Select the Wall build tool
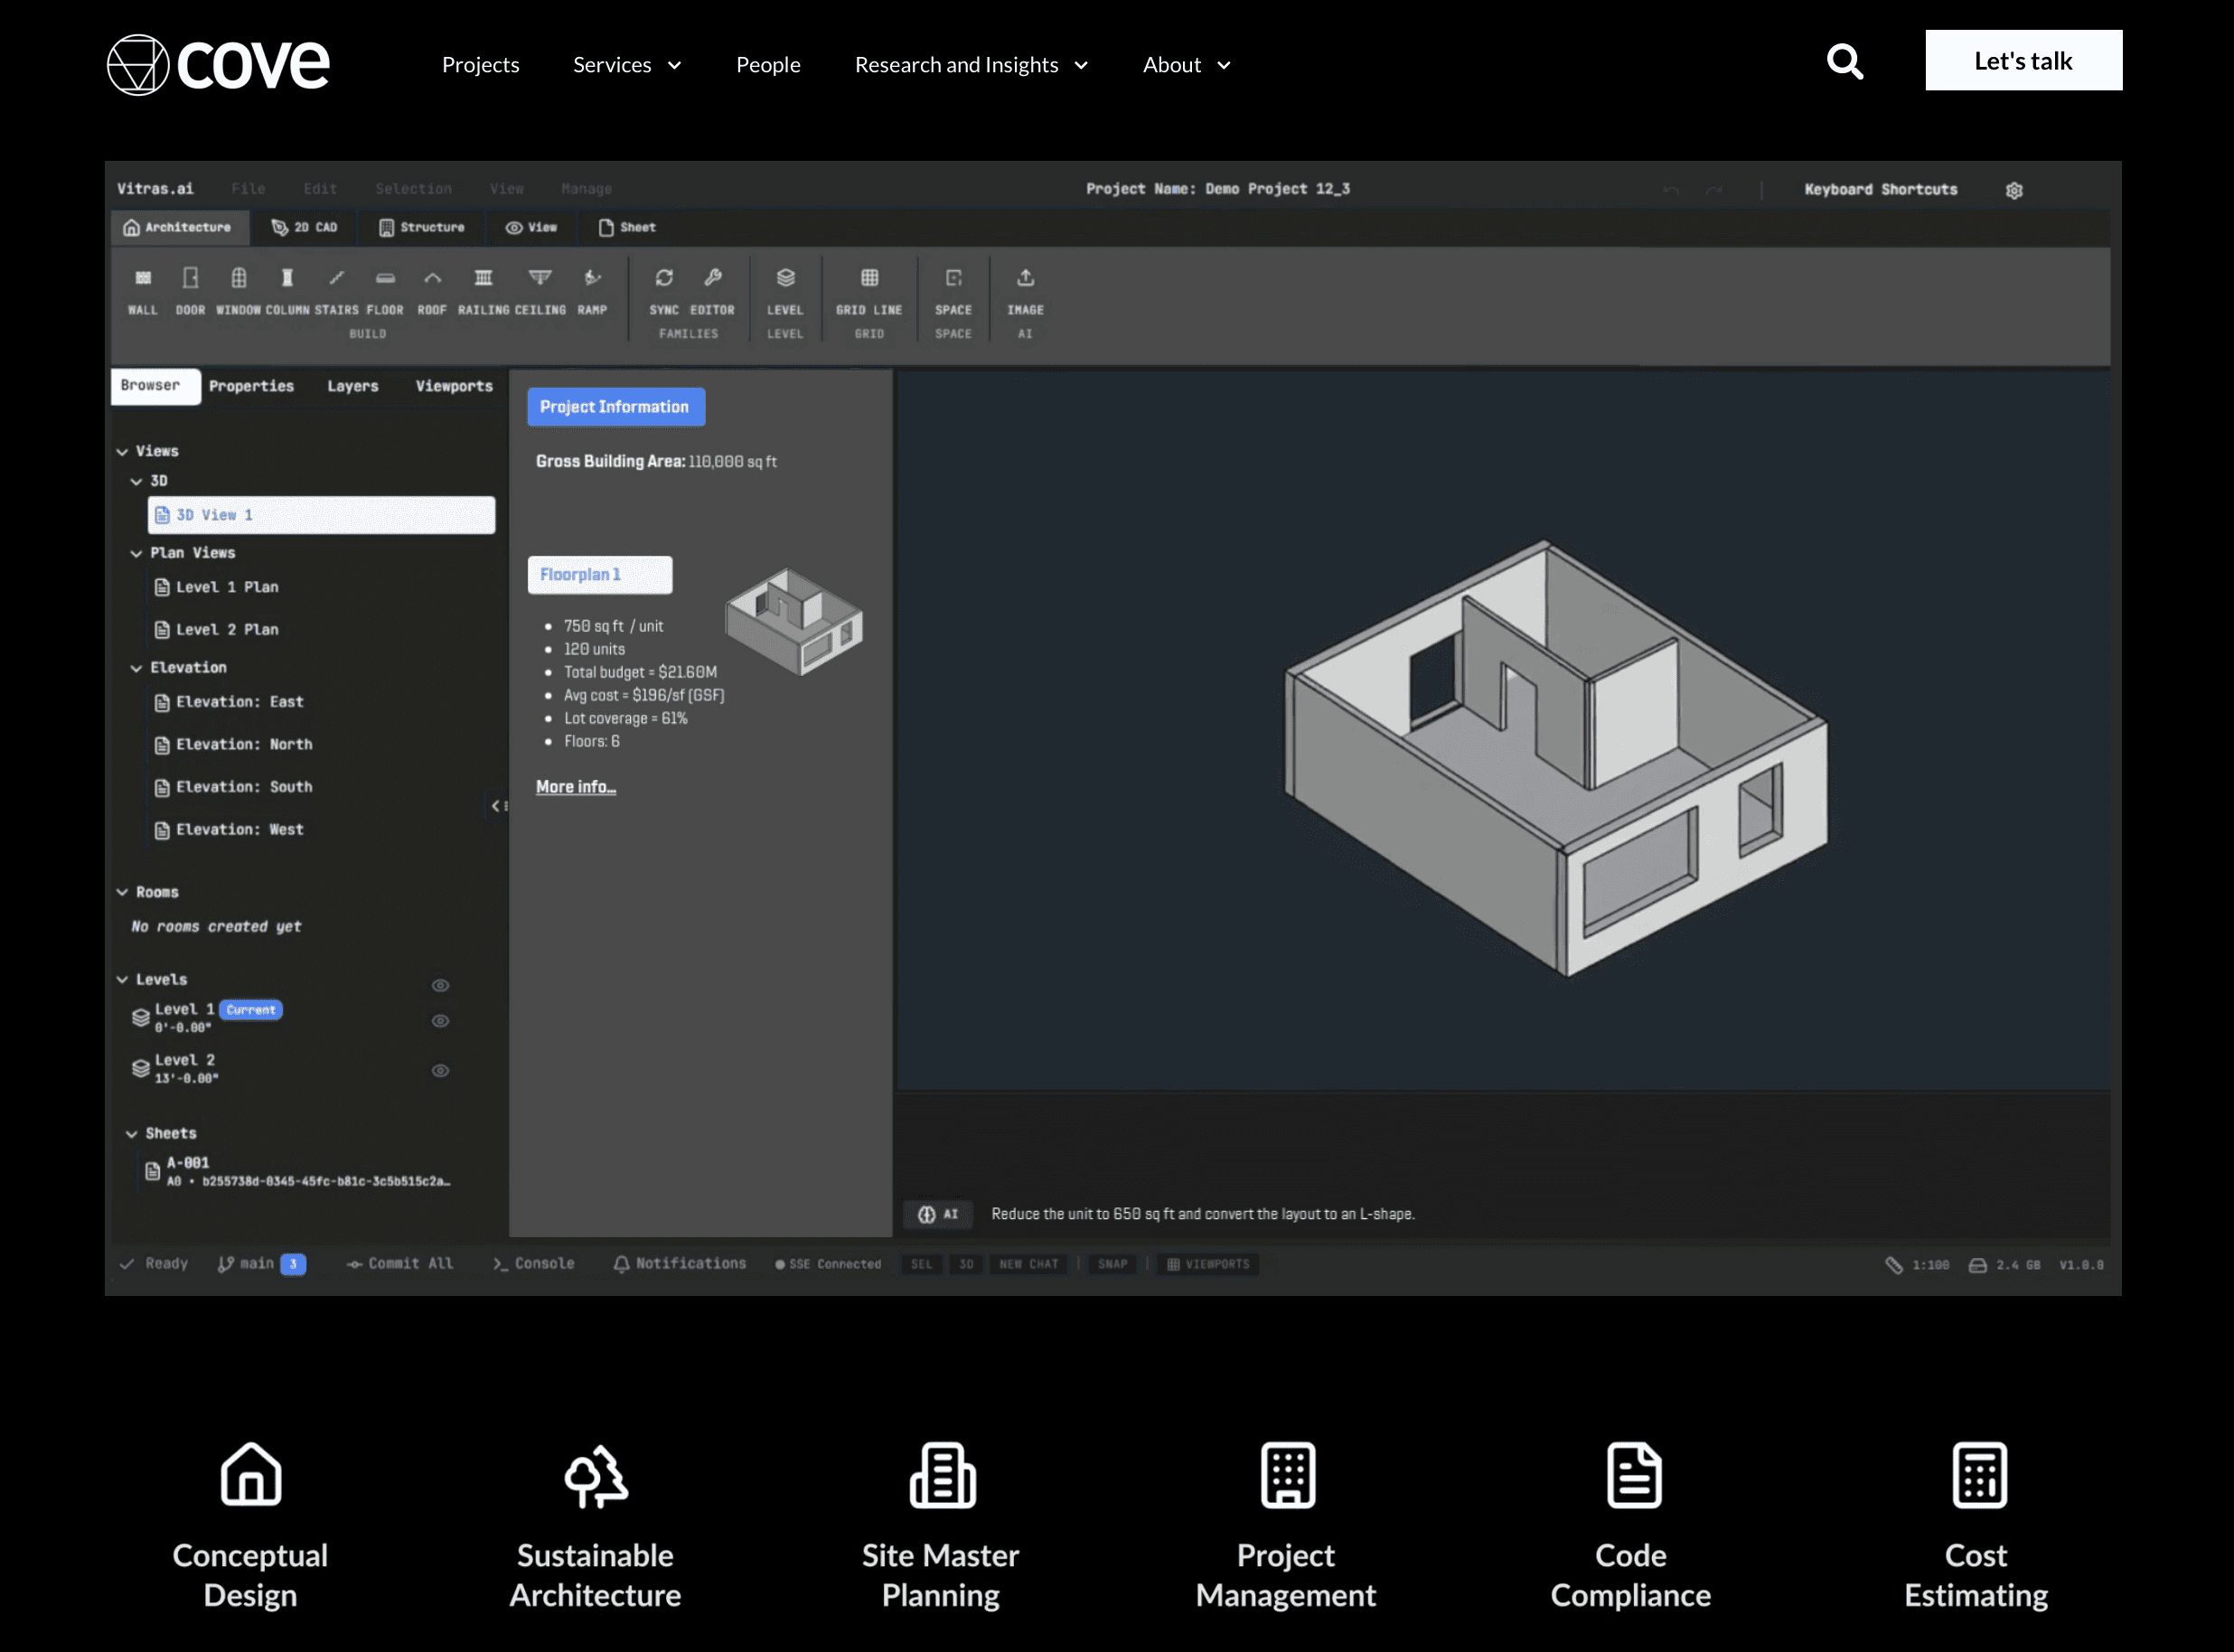 [x=143, y=279]
